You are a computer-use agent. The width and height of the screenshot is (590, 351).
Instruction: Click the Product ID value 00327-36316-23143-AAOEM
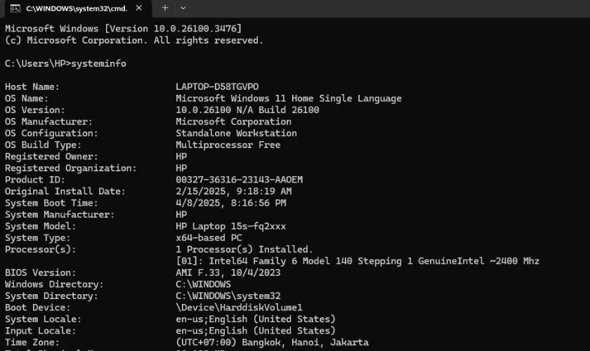239,180
